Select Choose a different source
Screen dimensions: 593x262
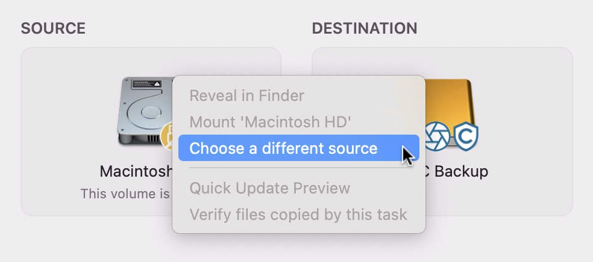pyautogui.click(x=299, y=148)
